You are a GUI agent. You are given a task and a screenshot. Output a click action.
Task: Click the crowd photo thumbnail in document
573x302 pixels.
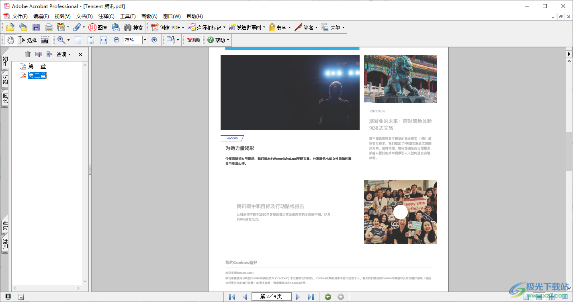400,212
